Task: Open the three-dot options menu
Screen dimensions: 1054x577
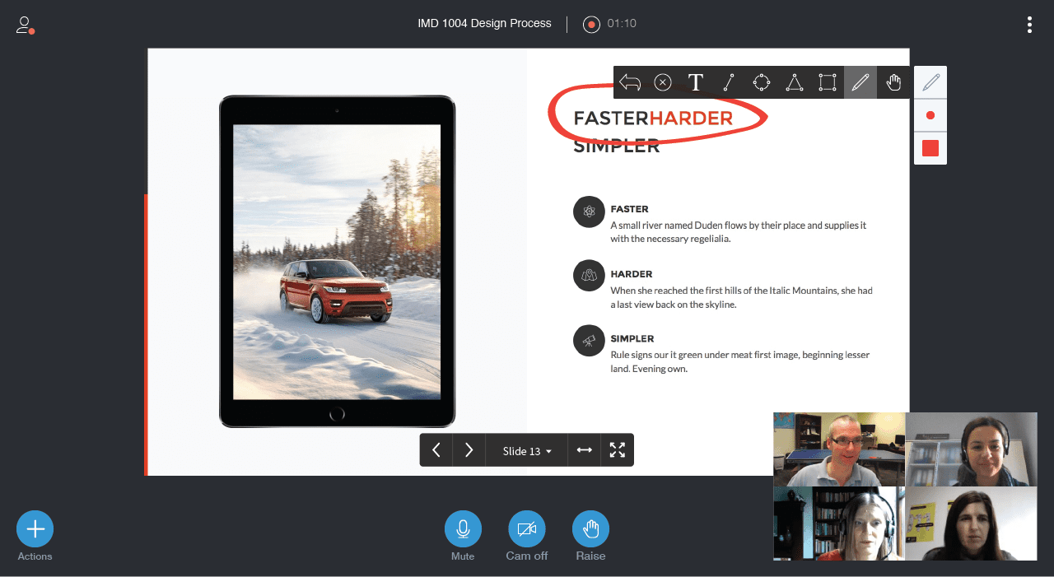Action: click(x=1029, y=25)
